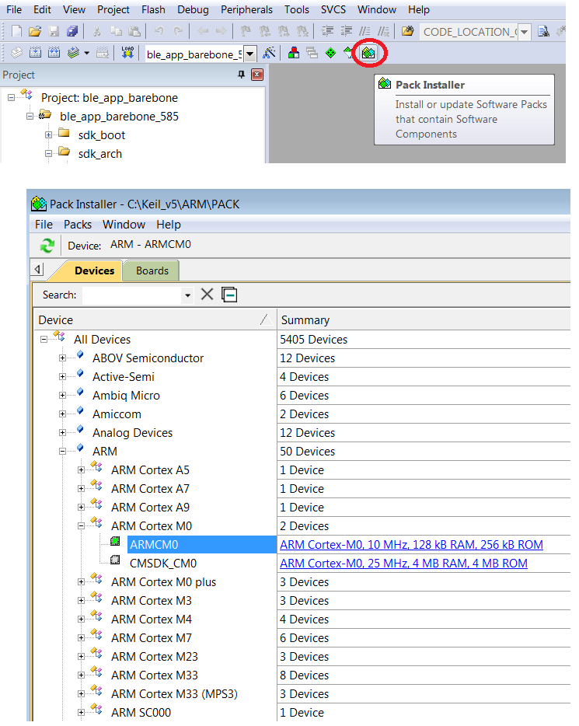Open the Pack Installer from the toolbar
579x726 pixels.
click(x=368, y=53)
